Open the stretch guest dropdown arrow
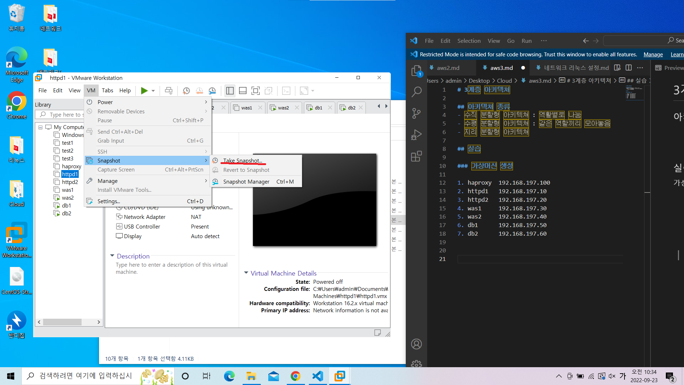The width and height of the screenshot is (684, 385). click(x=313, y=91)
